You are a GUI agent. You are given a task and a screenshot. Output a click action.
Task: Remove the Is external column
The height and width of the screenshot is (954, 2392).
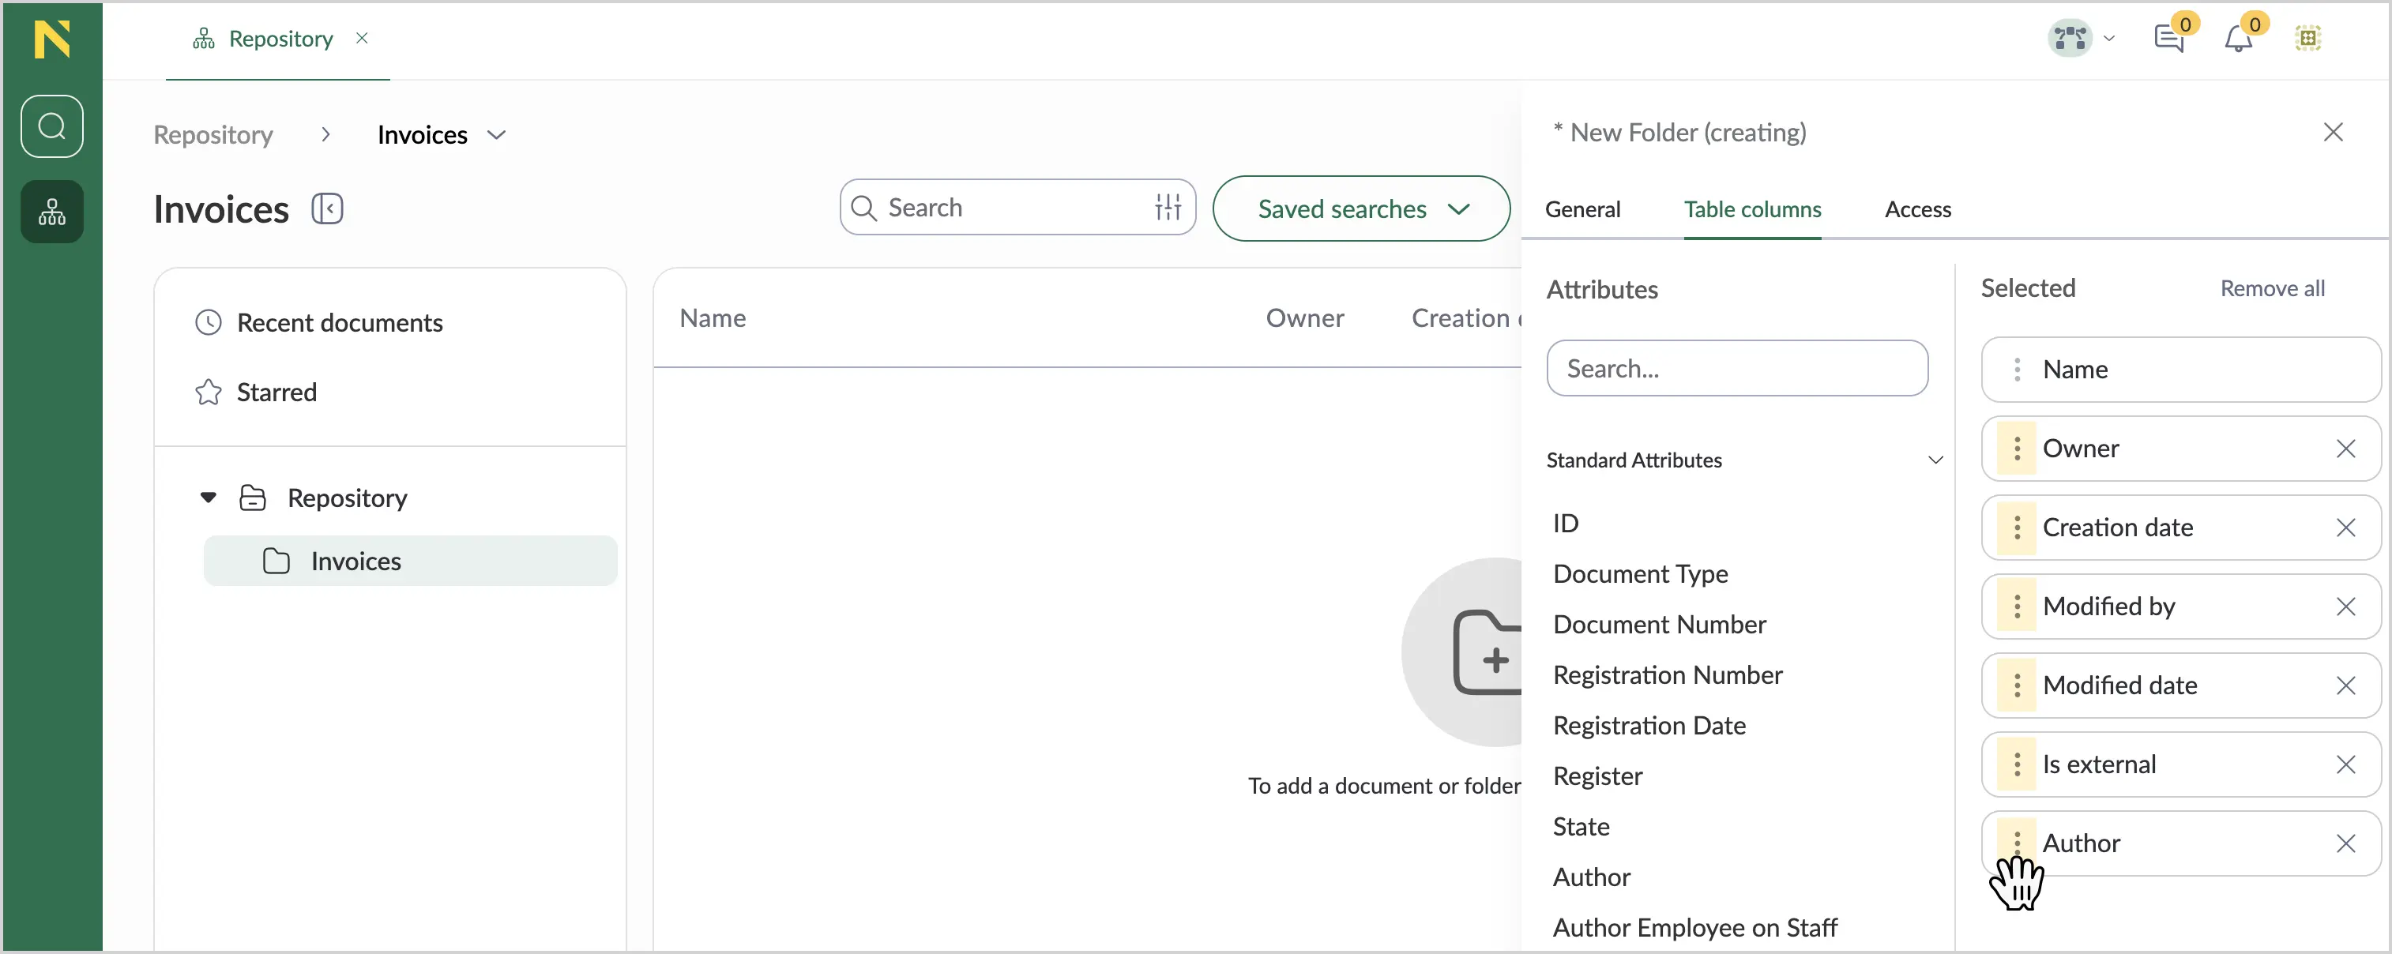tap(2345, 764)
